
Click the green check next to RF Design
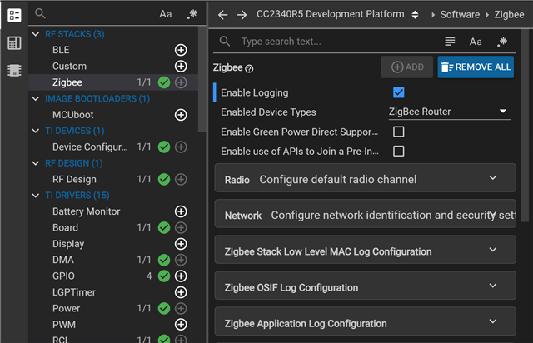164,179
